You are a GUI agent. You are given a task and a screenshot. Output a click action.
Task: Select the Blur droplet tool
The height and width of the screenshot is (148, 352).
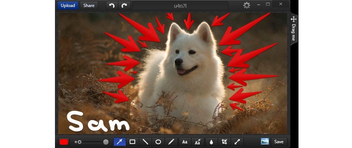click(x=211, y=142)
